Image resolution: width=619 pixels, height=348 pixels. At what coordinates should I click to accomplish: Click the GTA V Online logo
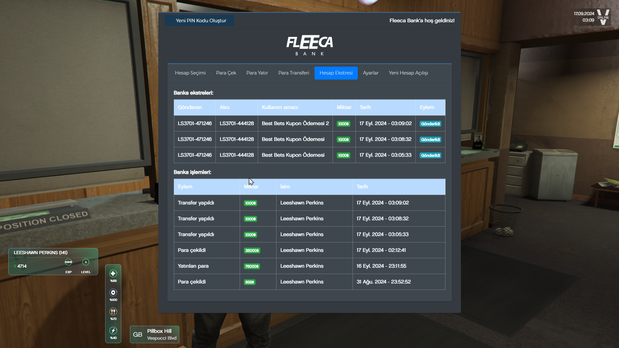(603, 17)
